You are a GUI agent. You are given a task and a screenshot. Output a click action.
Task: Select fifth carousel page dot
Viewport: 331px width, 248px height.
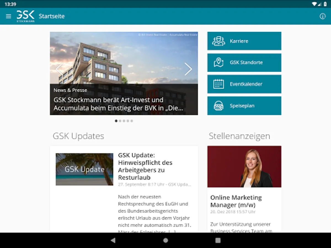tap(132, 121)
